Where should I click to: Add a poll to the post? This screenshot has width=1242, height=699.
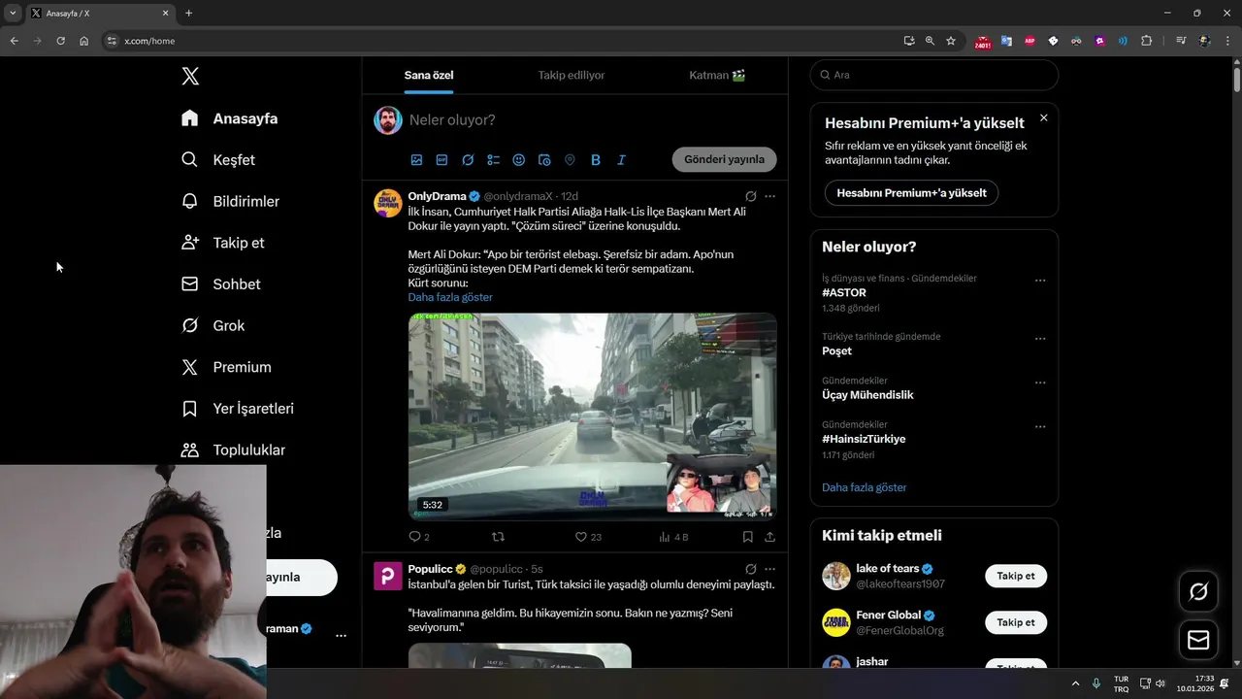[493, 160]
